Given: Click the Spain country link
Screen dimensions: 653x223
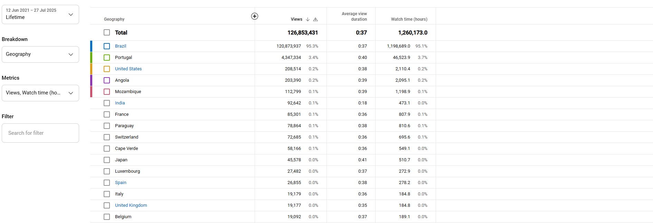Looking at the screenshot, I should pyautogui.click(x=121, y=183).
